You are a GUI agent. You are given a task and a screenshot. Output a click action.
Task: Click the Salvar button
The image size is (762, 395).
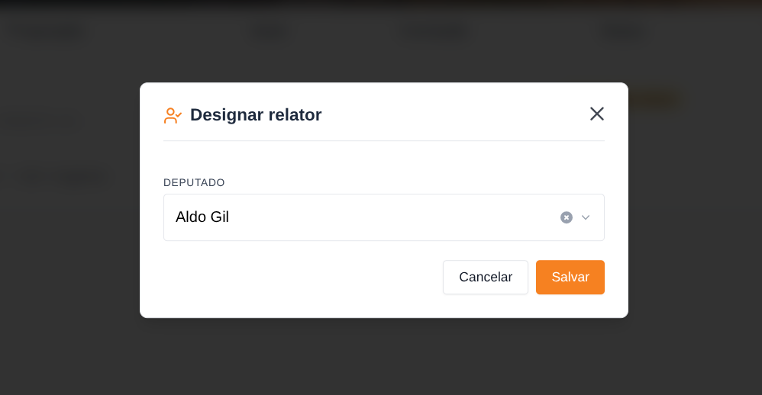point(570,277)
